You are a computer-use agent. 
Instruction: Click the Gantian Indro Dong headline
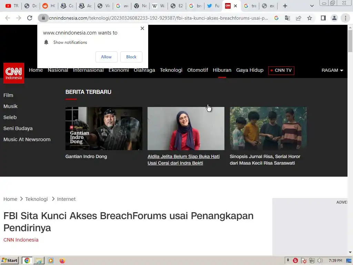86,156
